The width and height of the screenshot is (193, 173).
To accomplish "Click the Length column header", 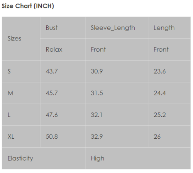I will 169,28.
